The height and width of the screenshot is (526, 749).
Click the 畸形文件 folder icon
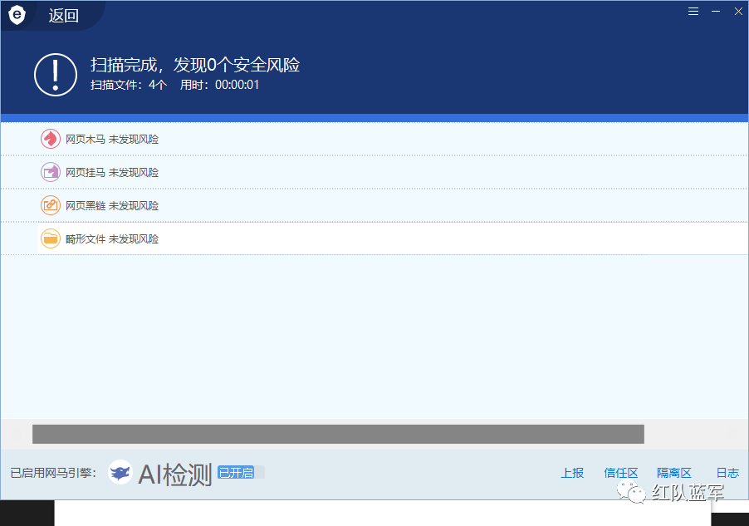50,238
